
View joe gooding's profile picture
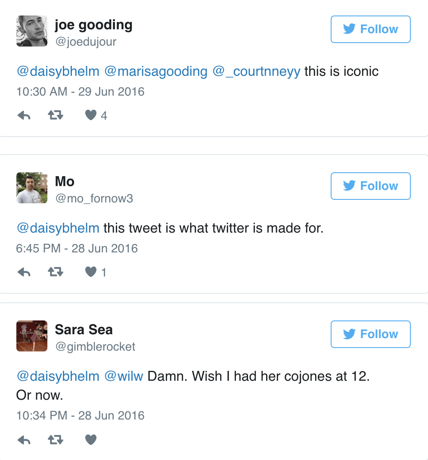(32, 31)
